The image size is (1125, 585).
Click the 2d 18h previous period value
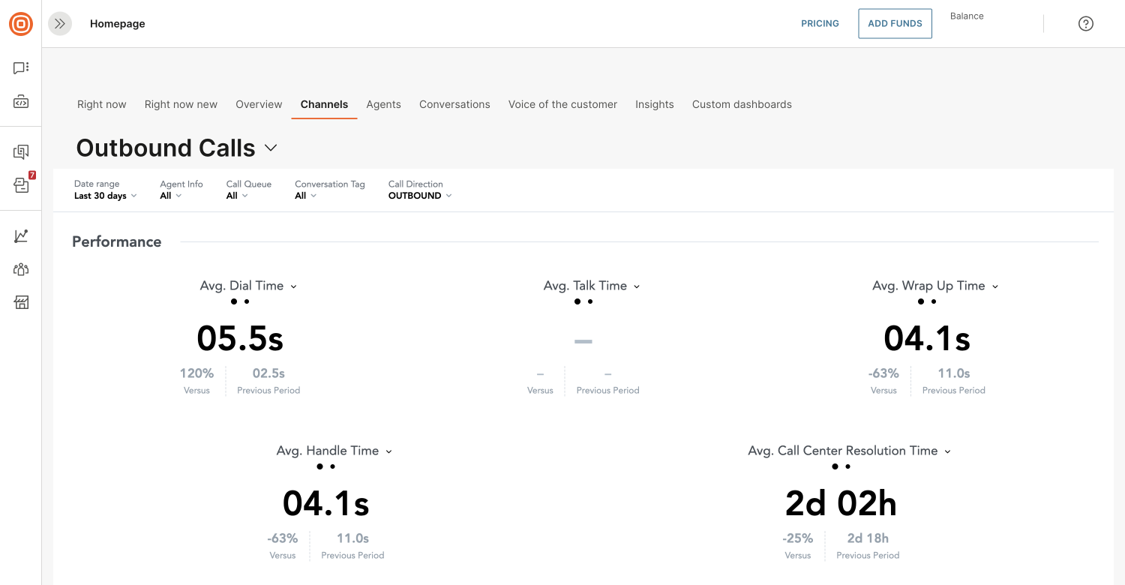(x=868, y=538)
